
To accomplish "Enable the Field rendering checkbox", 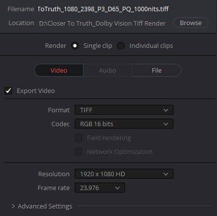I will click(78, 138).
